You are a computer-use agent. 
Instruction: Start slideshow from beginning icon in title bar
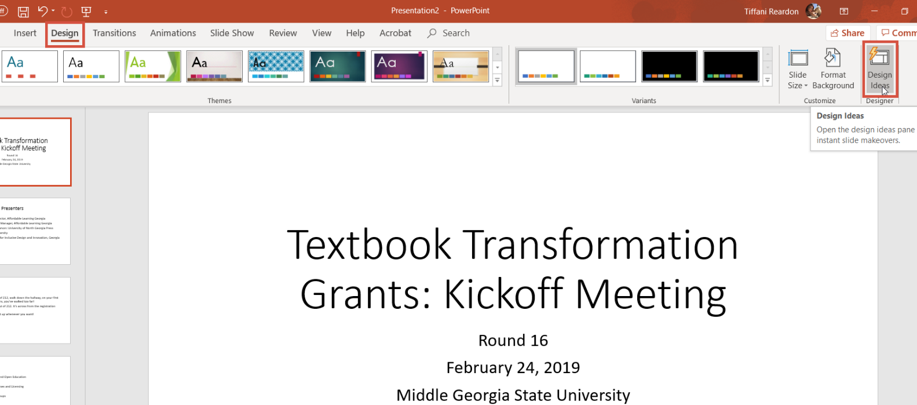[86, 12]
